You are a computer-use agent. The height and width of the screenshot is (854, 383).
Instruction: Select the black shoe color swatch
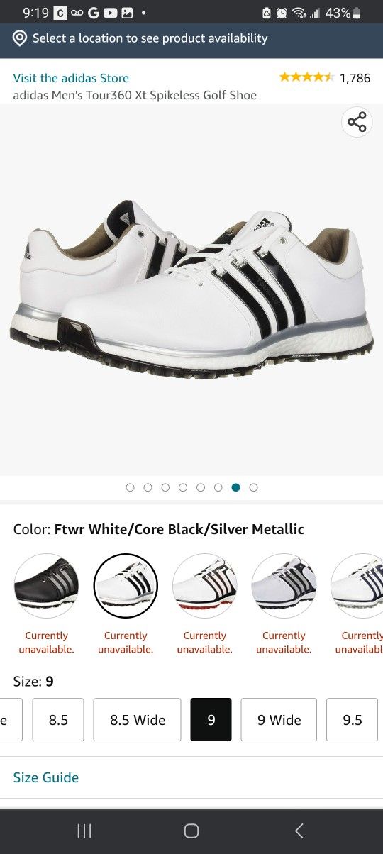tap(46, 586)
